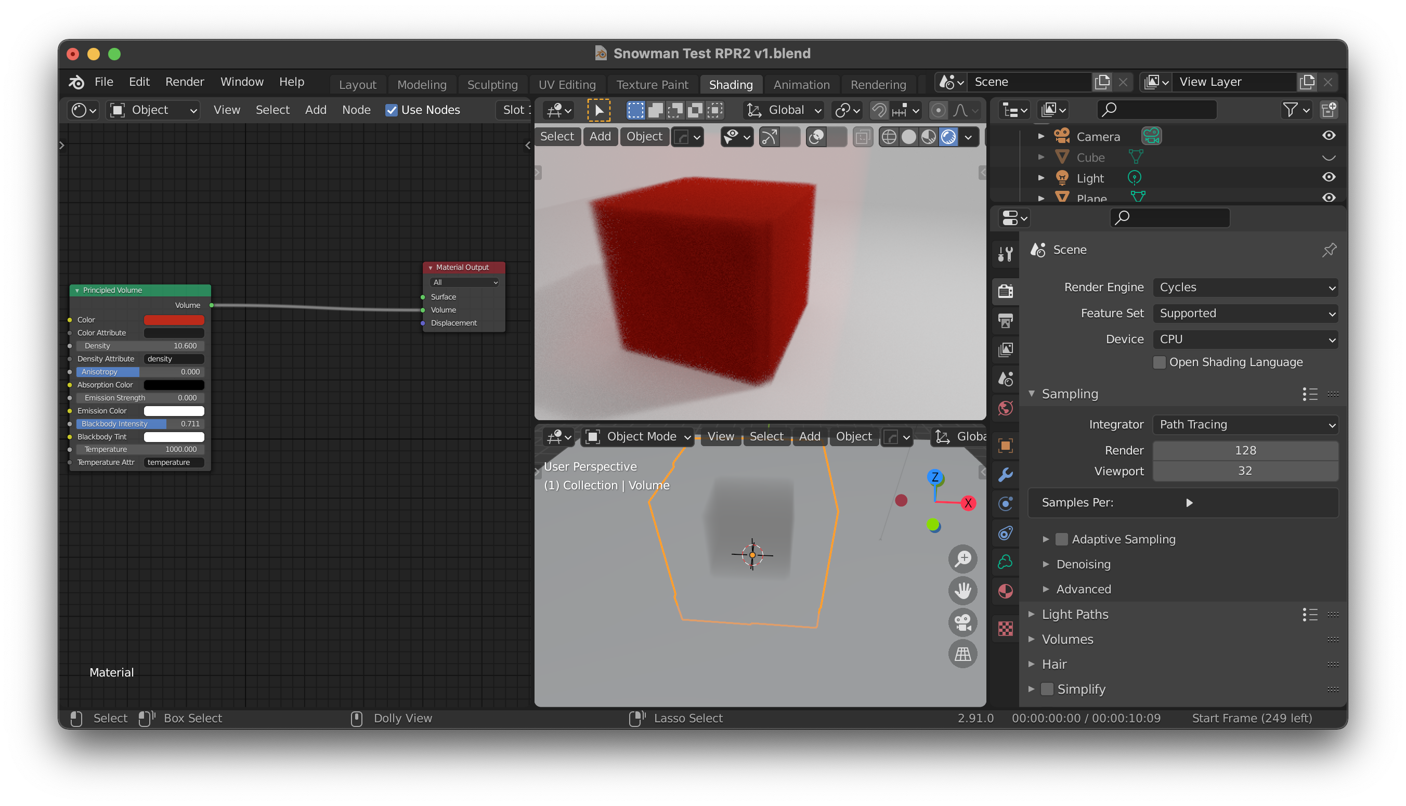1406x806 pixels.
Task: Click the camera view toggle icon
Action: coord(962,622)
